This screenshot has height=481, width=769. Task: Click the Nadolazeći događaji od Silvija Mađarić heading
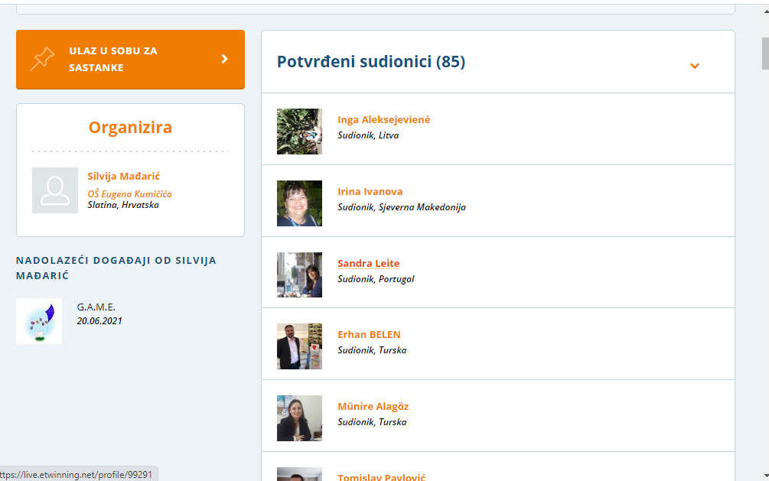pos(116,268)
